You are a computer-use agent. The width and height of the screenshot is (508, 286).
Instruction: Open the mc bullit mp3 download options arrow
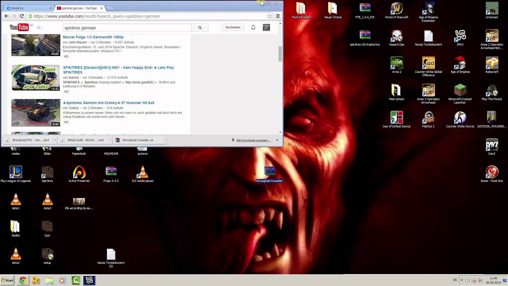[x=110, y=140]
